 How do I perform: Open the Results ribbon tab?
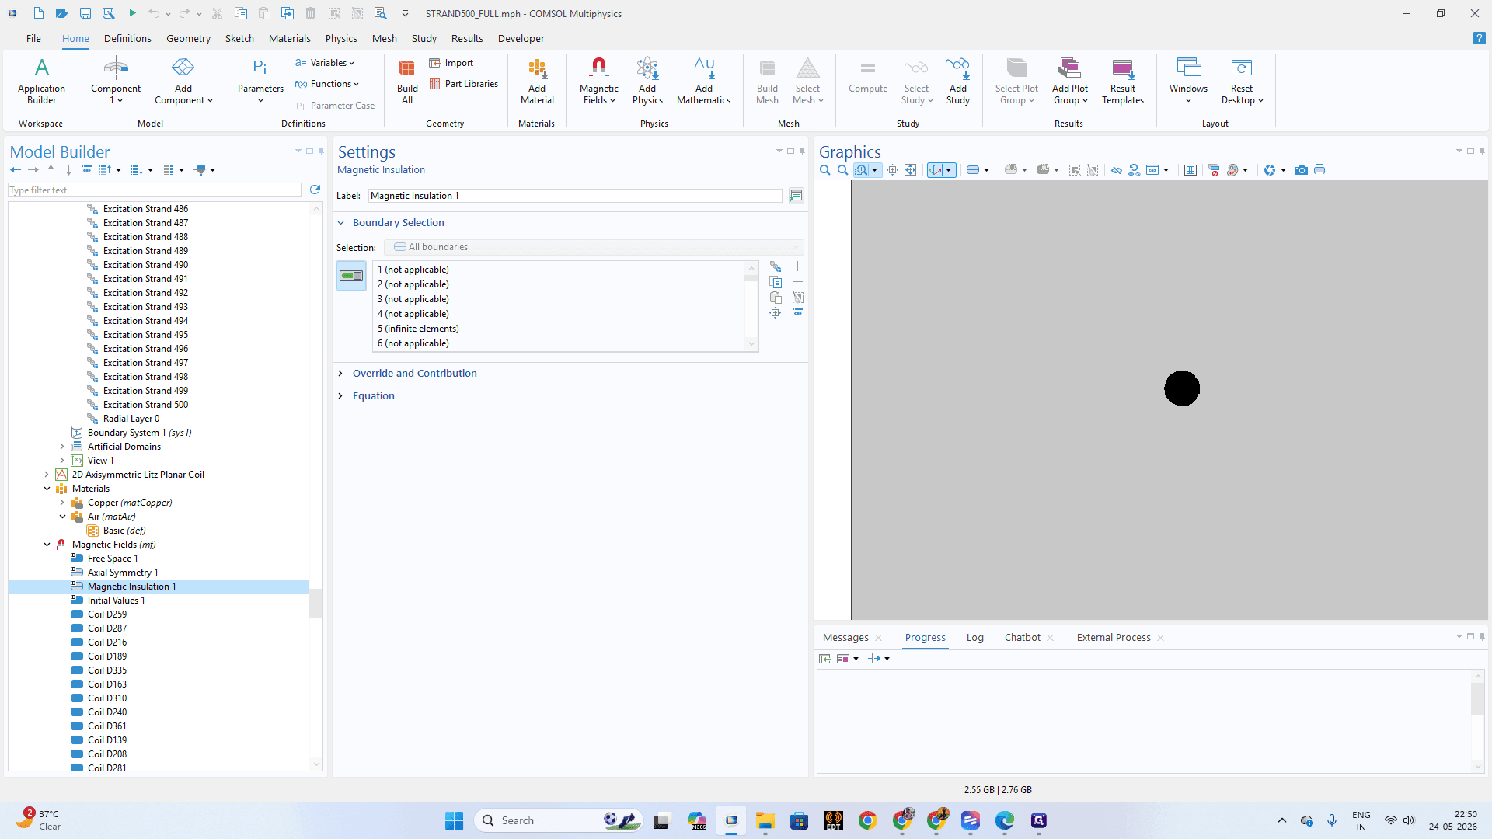click(467, 38)
